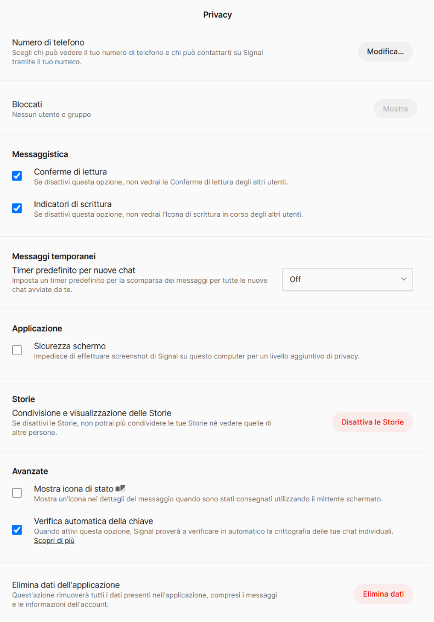
Task: Click the Messaggi temporanei section heading
Action: click(x=54, y=256)
